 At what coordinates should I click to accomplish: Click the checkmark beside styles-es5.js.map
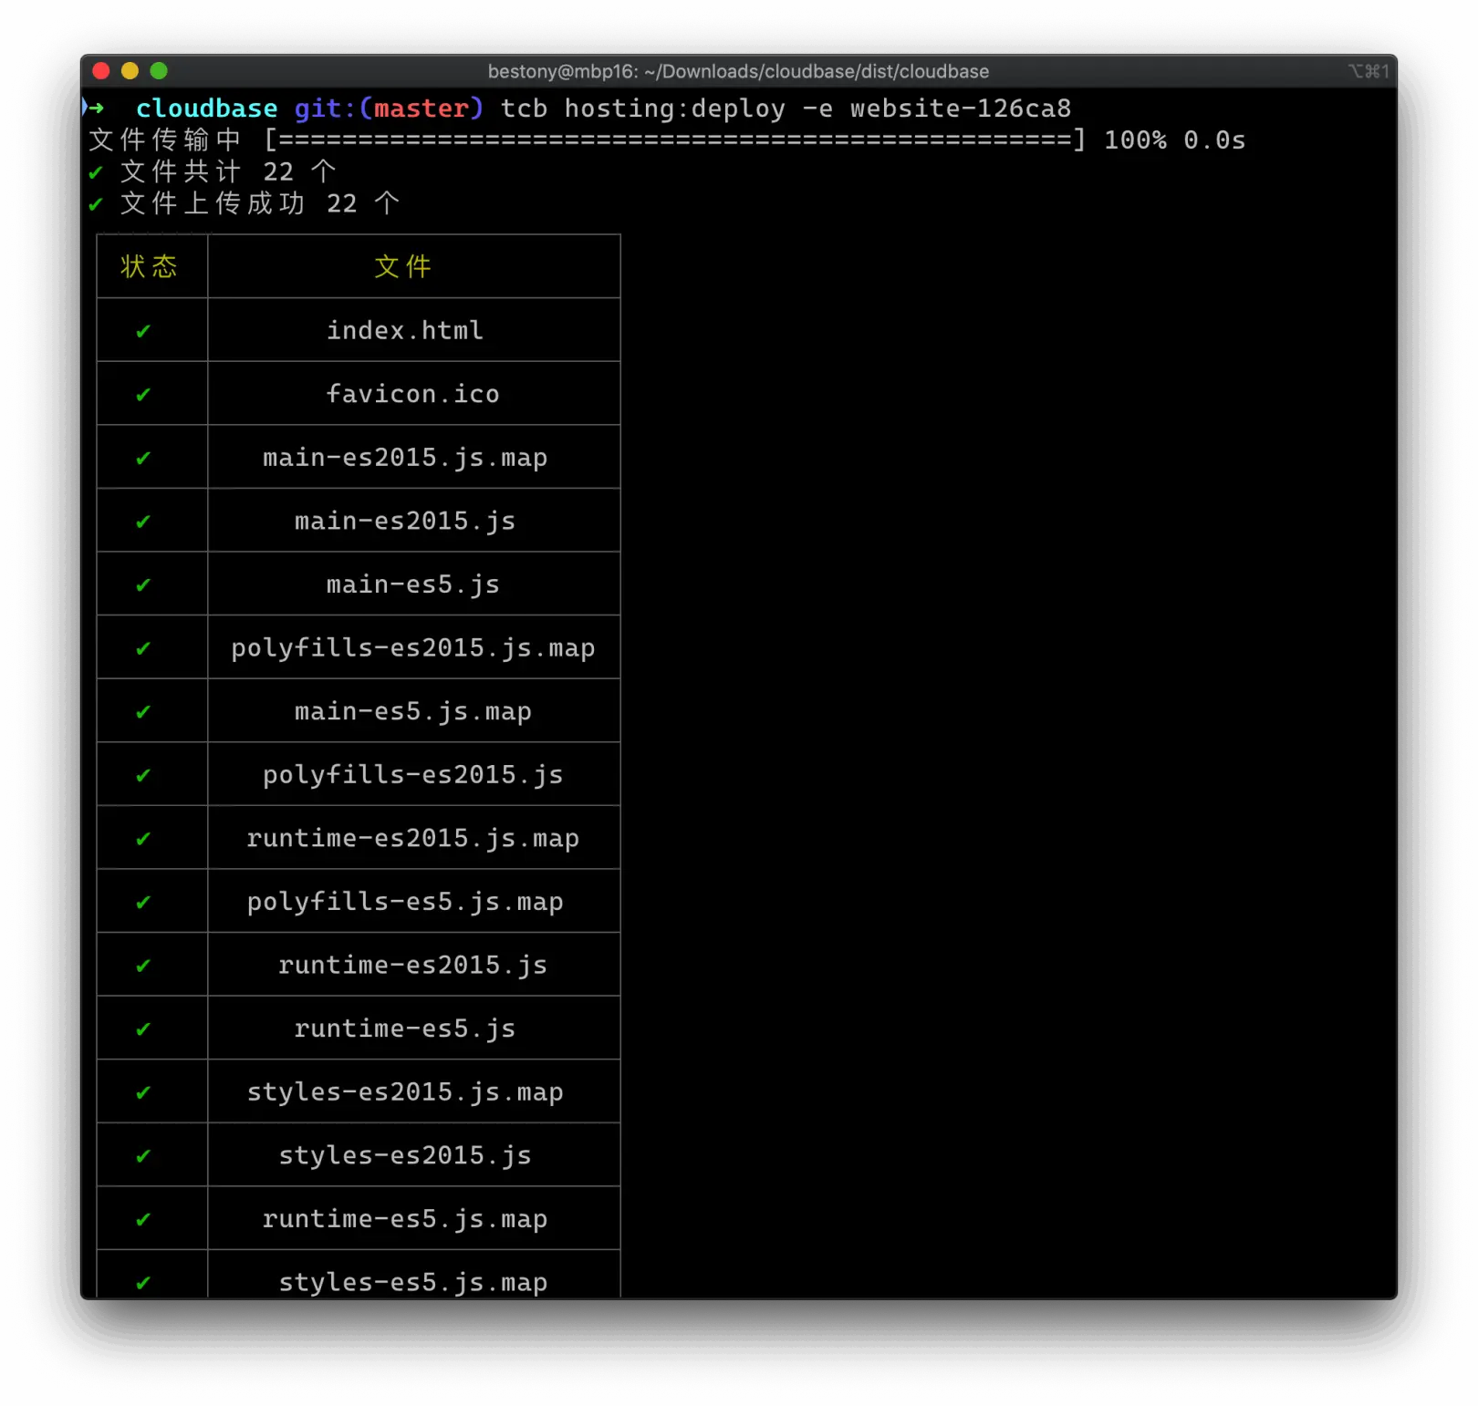tap(143, 1282)
